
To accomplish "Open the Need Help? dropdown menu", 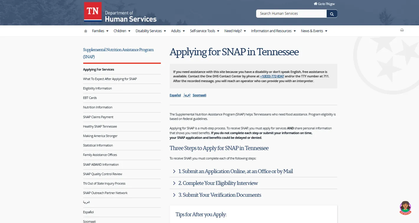I will tap(235, 31).
